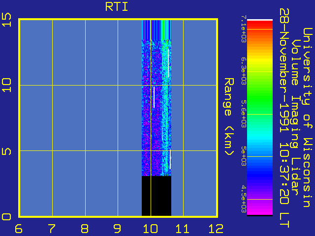The image size is (315, 236).
Task: Click the RTI plot title
Action: click(117, 7)
